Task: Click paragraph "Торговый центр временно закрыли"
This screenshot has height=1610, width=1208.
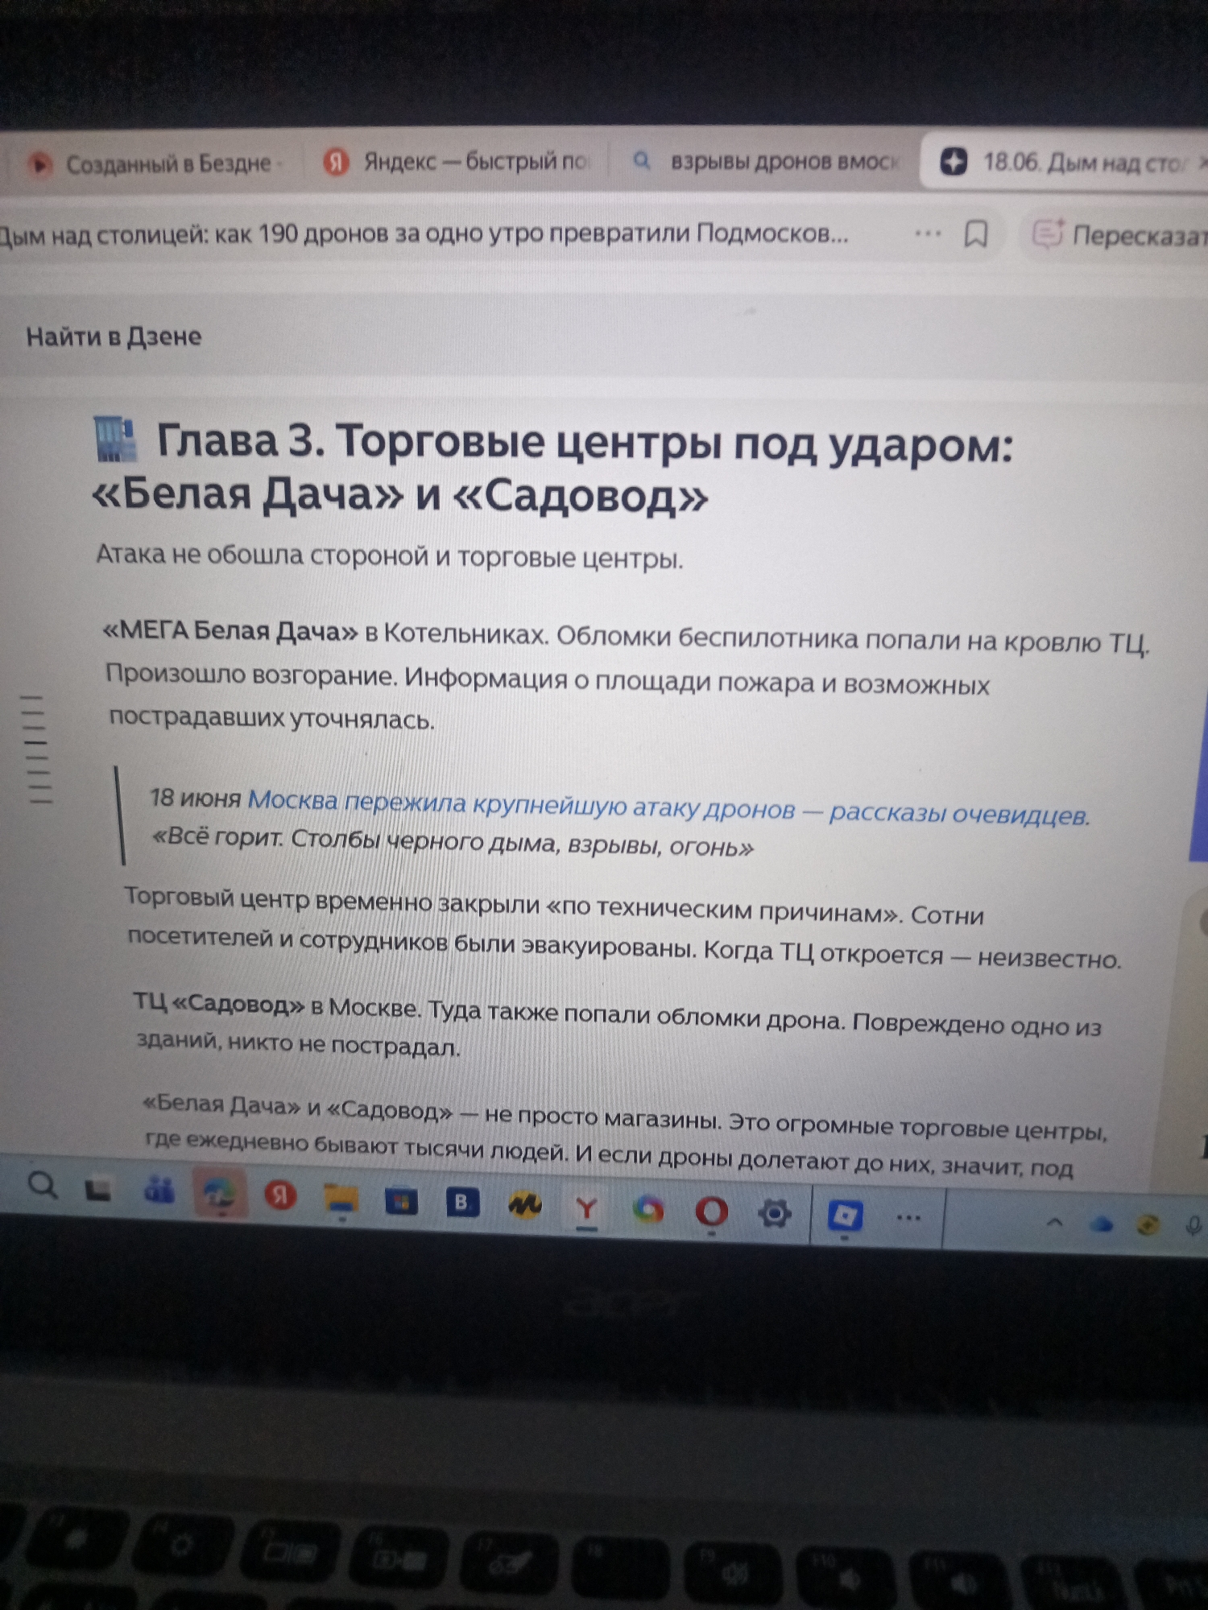Action: (x=624, y=927)
